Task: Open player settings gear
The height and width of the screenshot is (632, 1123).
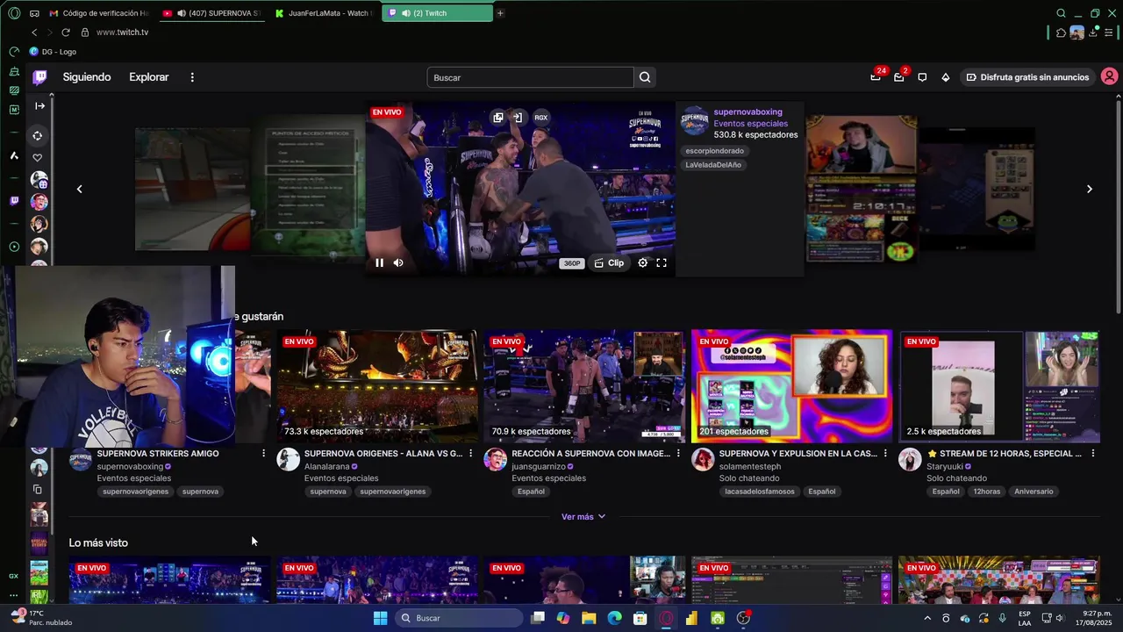Action: [643, 262]
